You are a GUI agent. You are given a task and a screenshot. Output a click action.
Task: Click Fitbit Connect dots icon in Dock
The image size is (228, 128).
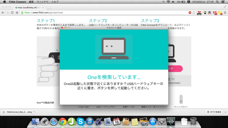coord(171,121)
